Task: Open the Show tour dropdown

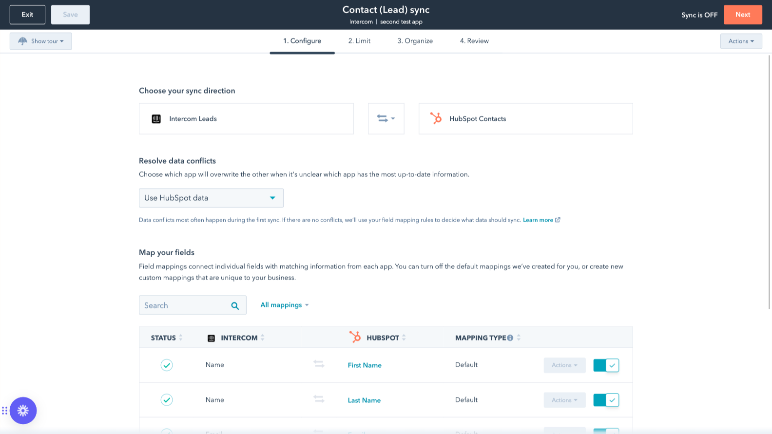Action: point(40,41)
